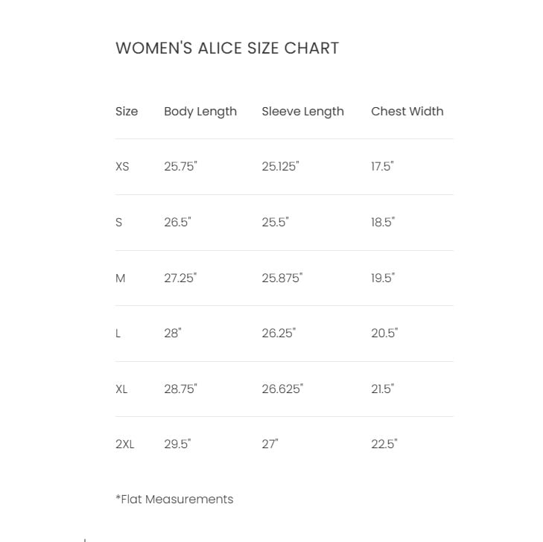Click the 20.5" chest width value
This screenshot has width=543, height=542.
coord(384,334)
